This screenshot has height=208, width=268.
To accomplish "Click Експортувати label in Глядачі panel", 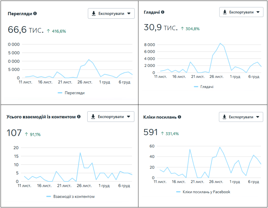I will (x=241, y=12).
